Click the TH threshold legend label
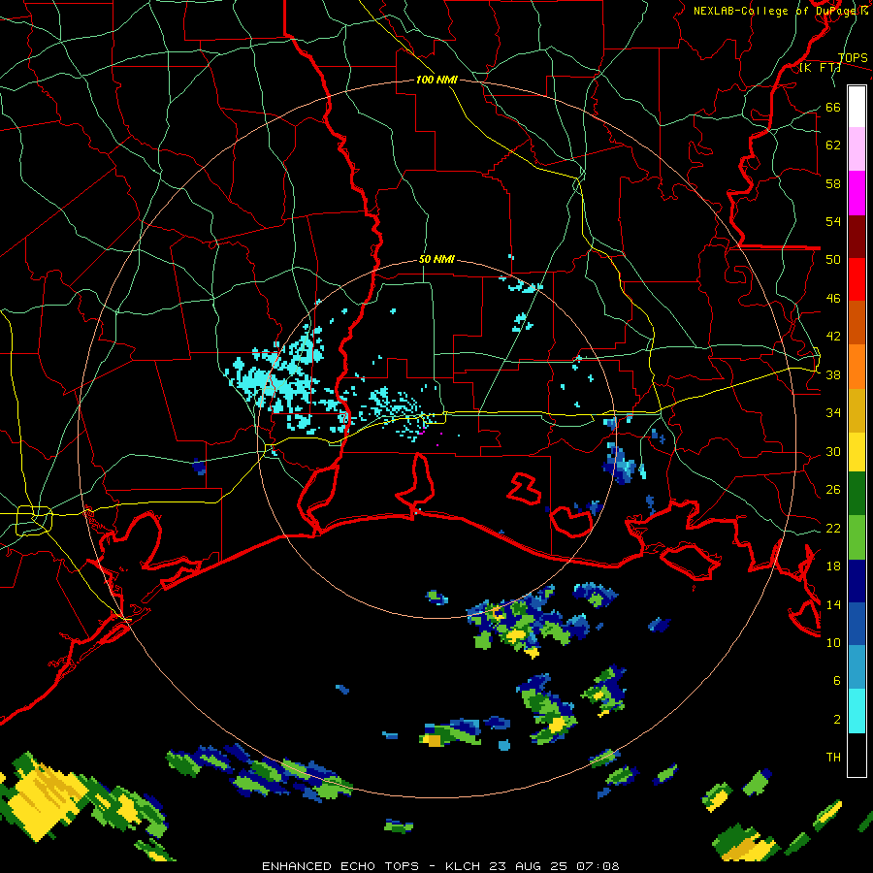Viewport: 873px width, 873px height. pos(833,758)
